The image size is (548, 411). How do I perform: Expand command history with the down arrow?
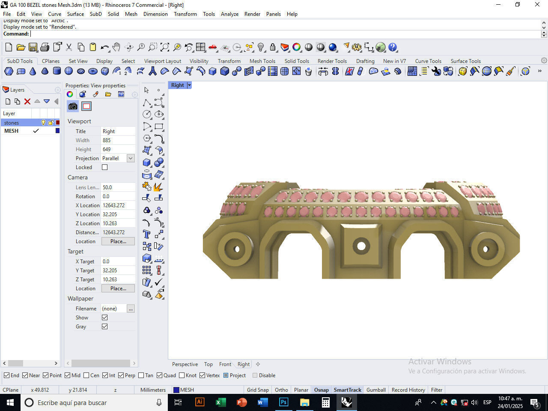(544, 35)
